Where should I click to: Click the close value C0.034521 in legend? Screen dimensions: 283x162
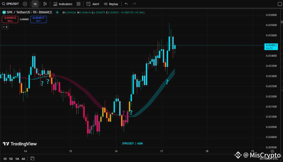click(113, 12)
